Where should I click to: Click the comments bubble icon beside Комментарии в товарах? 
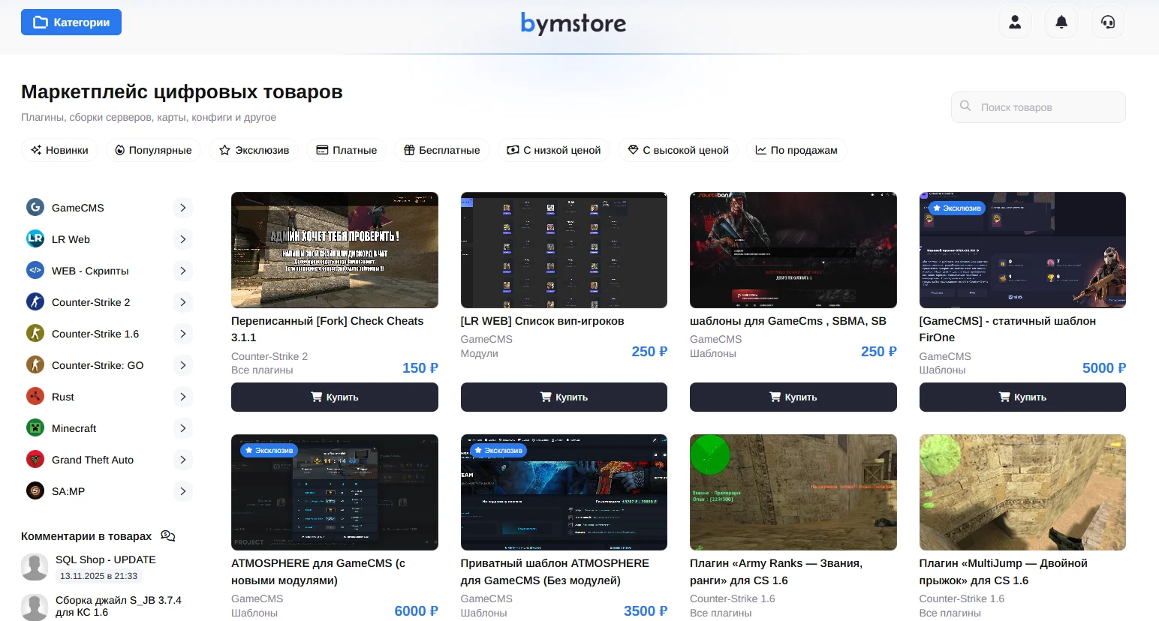click(168, 536)
